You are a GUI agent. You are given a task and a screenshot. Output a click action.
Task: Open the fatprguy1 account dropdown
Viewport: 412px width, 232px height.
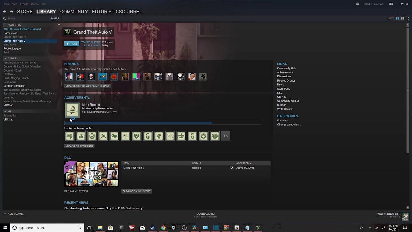point(378,4)
